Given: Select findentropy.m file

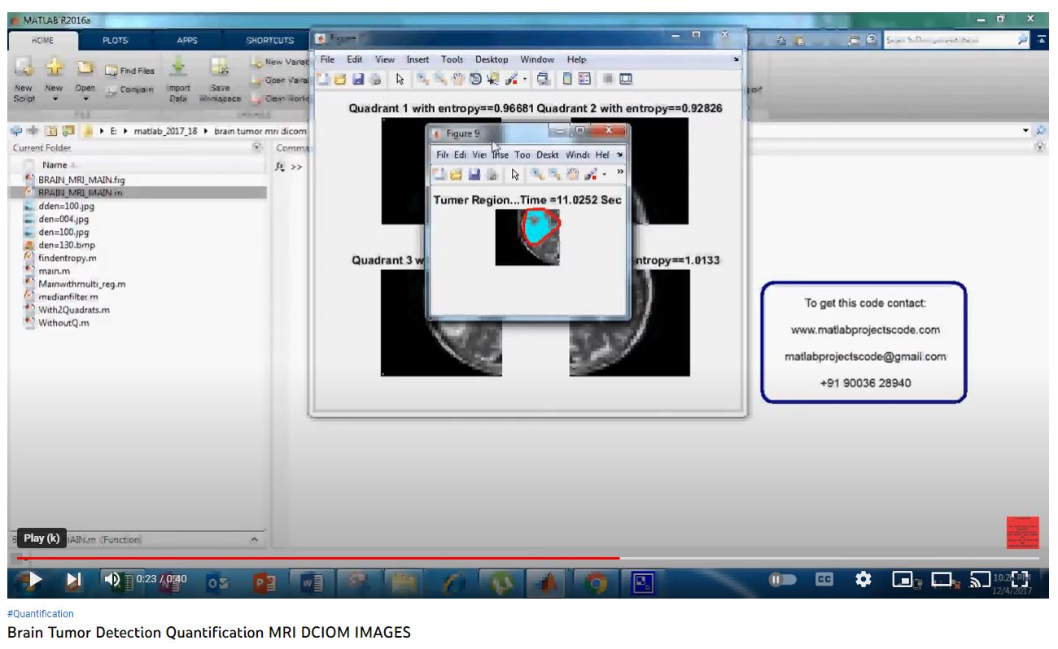Looking at the screenshot, I should click(x=68, y=258).
